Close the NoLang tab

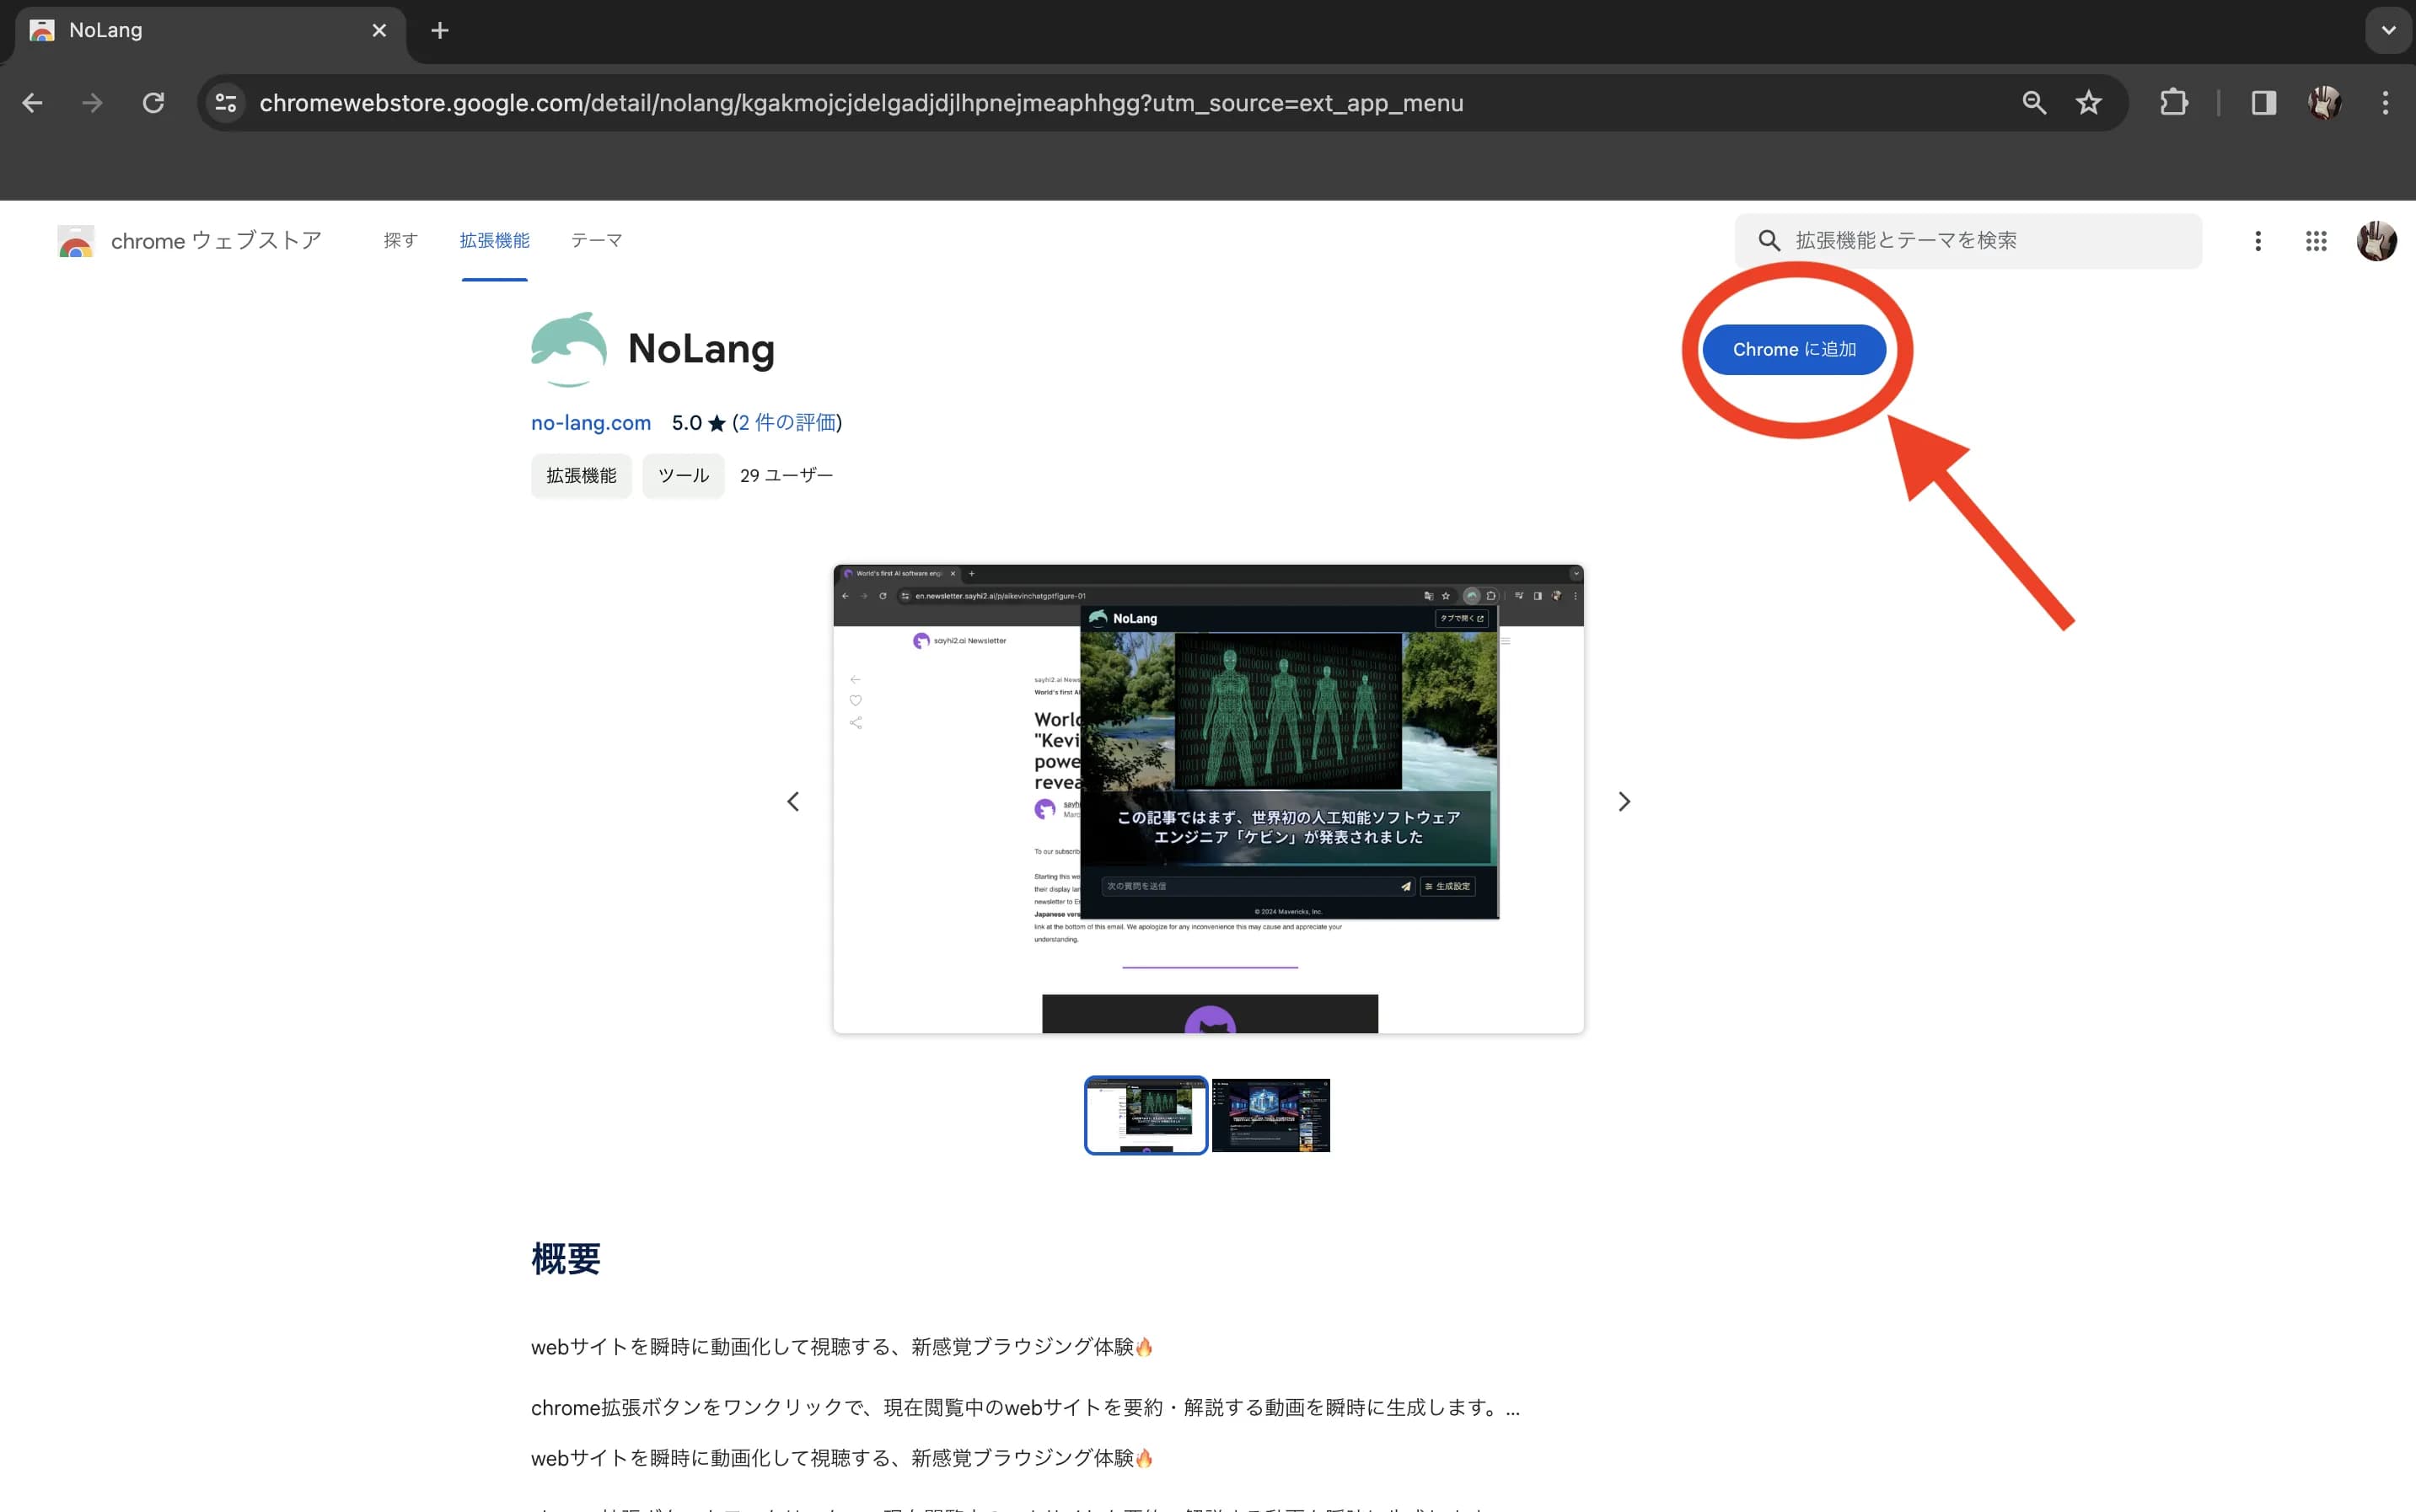(379, 31)
